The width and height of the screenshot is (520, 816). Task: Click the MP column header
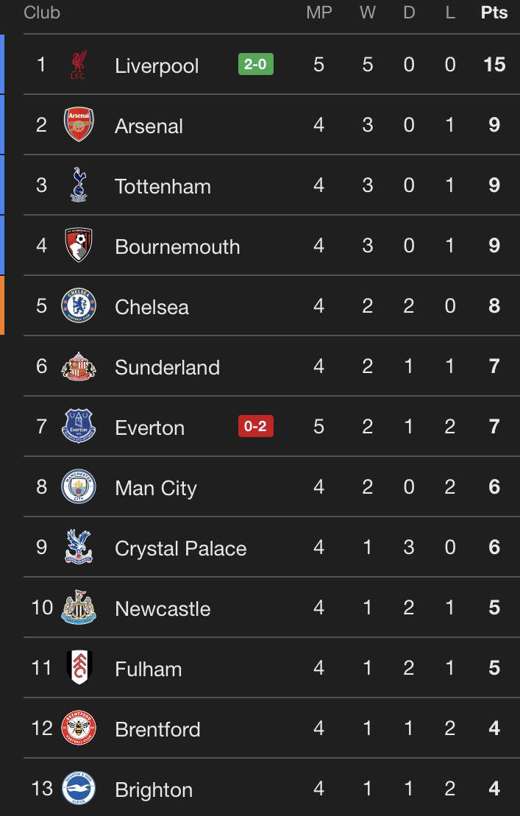[319, 13]
